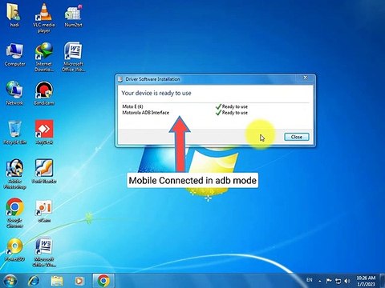The width and height of the screenshot is (385, 288).
Task: Click Close in Driver Software Installation
Action: (x=297, y=137)
